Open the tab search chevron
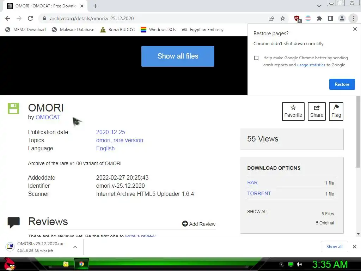Screen dimensions: 361x271 (319, 6)
